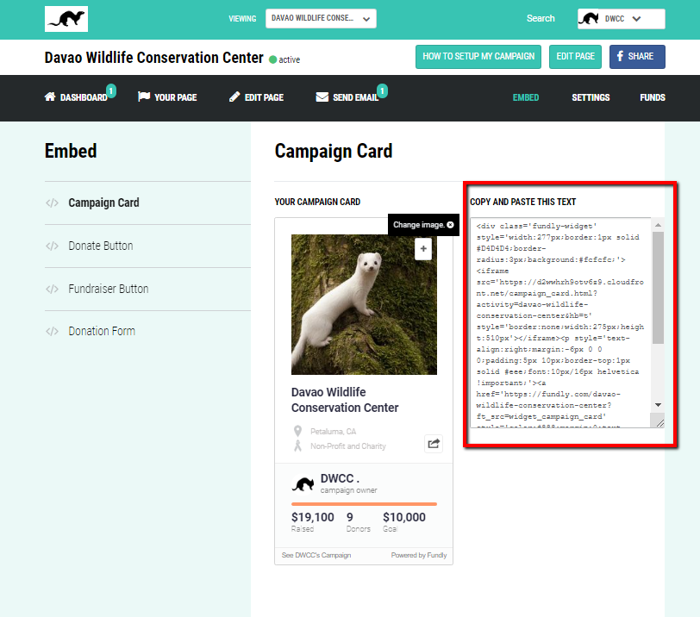Click the white ferret campaign image
Screen dimensions: 700x617
click(x=364, y=304)
